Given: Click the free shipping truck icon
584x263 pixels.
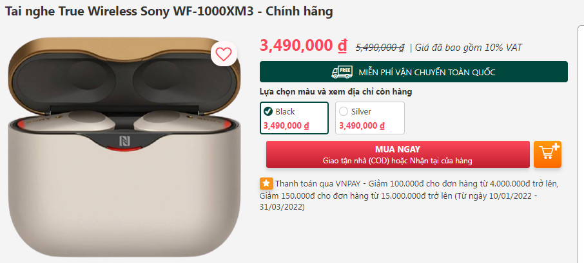Looking at the screenshot, I should 342,72.
